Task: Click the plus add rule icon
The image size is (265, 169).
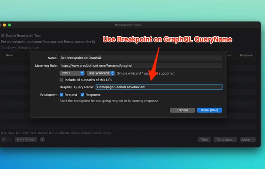Action: click(3, 139)
